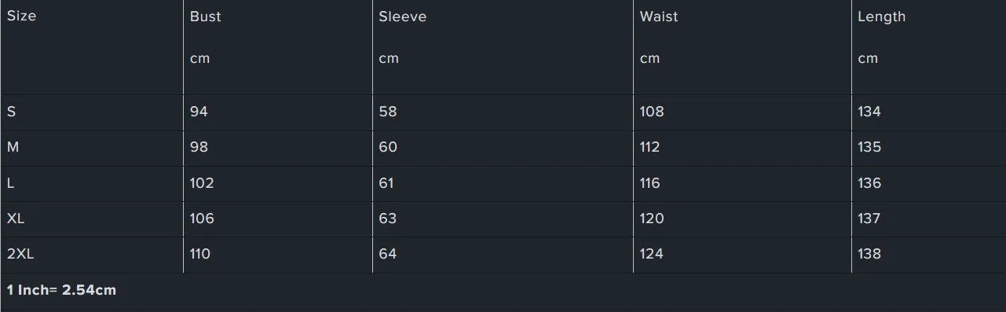The height and width of the screenshot is (312, 1006).
Task: Click bust value 110 for size 2XL
Action: (x=200, y=254)
